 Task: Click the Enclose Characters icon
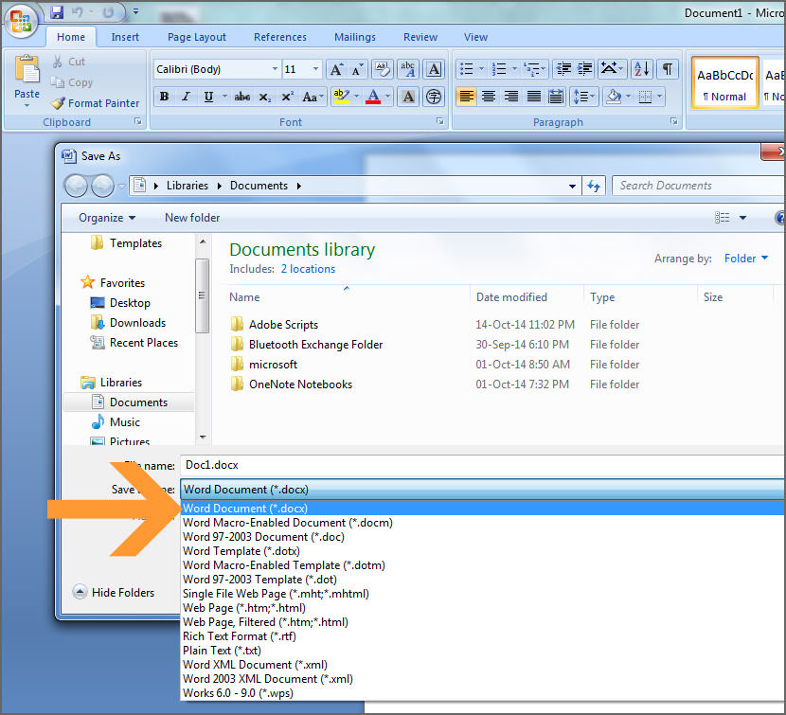[x=434, y=97]
